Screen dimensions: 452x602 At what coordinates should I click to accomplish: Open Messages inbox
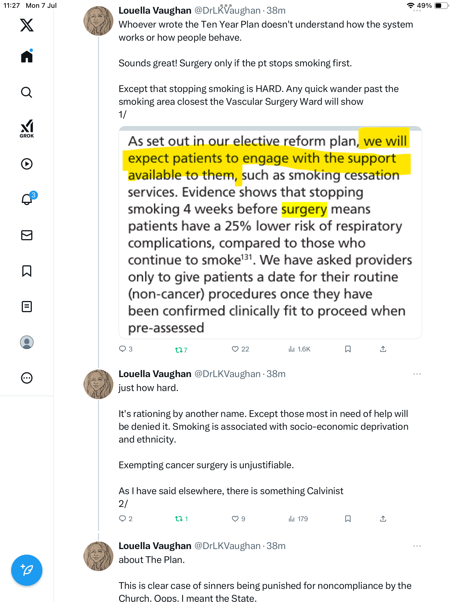27,235
